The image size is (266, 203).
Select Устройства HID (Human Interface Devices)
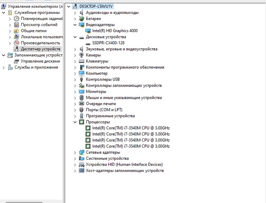click(x=124, y=165)
